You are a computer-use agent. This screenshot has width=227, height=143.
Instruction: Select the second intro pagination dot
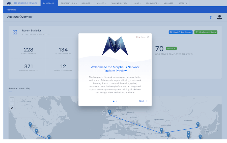(116, 101)
